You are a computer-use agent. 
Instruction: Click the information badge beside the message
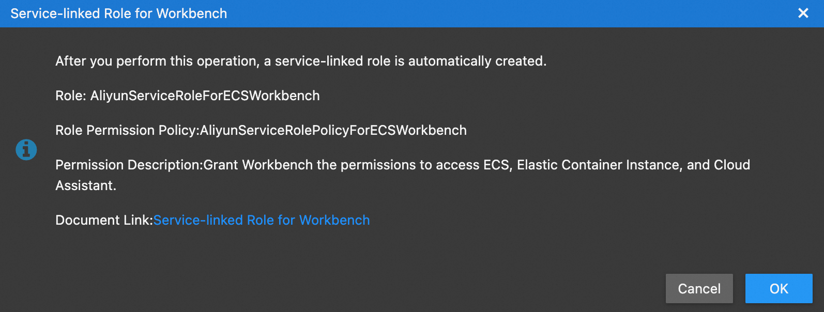26,150
